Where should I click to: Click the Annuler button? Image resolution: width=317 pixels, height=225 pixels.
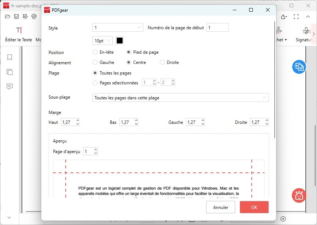(220, 207)
